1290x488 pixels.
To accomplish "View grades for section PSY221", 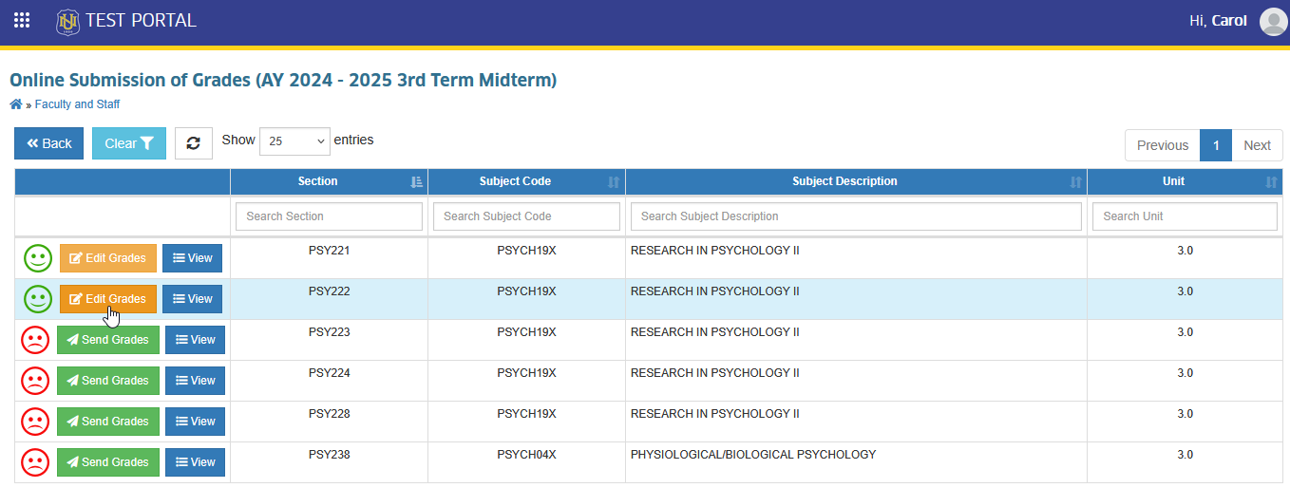I will (192, 258).
